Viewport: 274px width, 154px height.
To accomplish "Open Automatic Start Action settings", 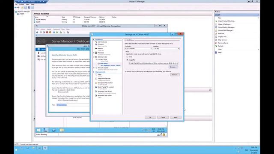I will click(104, 91).
